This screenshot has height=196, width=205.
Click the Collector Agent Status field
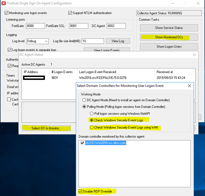(169, 13)
